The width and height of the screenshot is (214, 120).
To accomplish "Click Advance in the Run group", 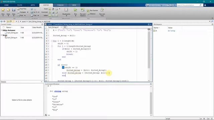I will pos(91,14).
